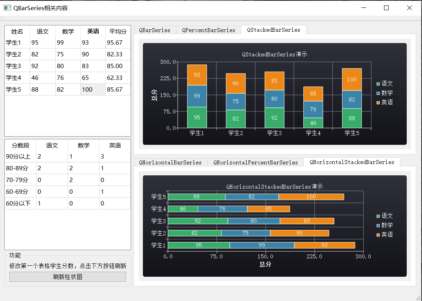
Task: Click the application icon in the title bar
Action: [x=7, y=7]
